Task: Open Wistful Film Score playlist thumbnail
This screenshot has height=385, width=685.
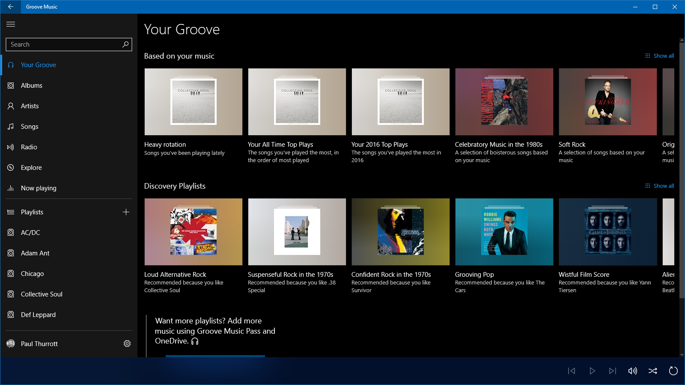Action: point(608,232)
